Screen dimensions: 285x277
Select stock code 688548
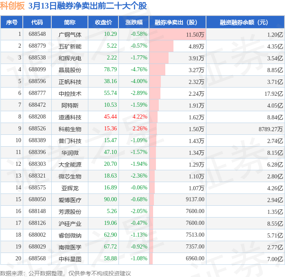[37, 34]
